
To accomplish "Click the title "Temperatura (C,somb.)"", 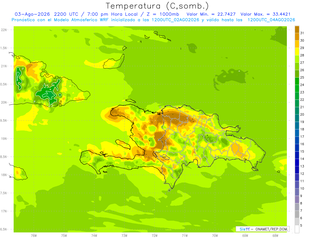I will pyautogui.click(x=157, y=6).
